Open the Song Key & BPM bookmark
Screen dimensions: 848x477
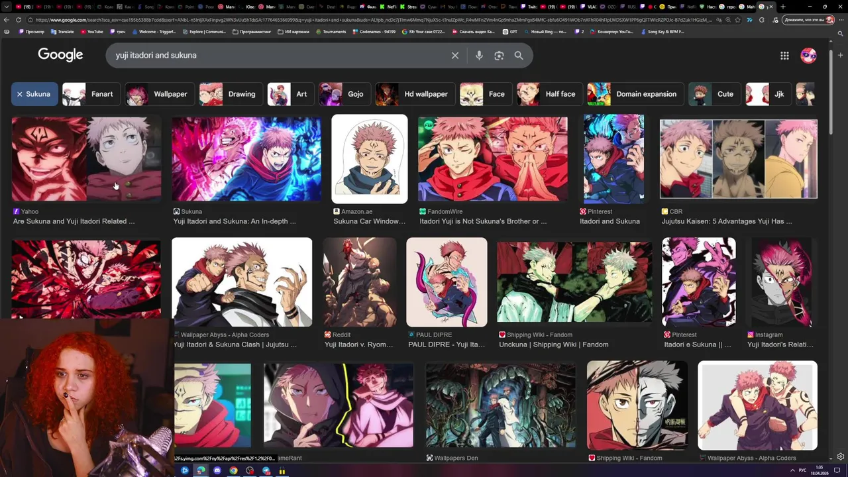pyautogui.click(x=662, y=32)
